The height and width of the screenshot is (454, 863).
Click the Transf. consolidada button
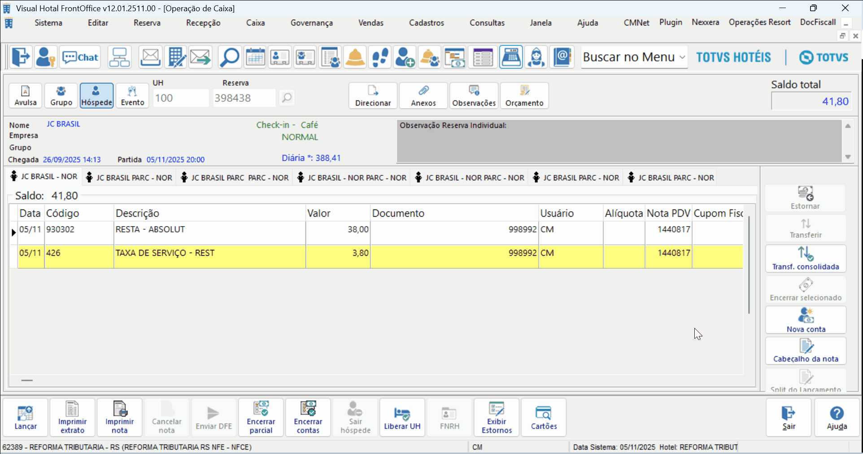(x=806, y=258)
